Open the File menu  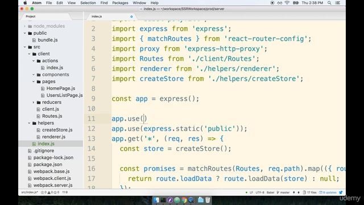[x=49, y=3]
